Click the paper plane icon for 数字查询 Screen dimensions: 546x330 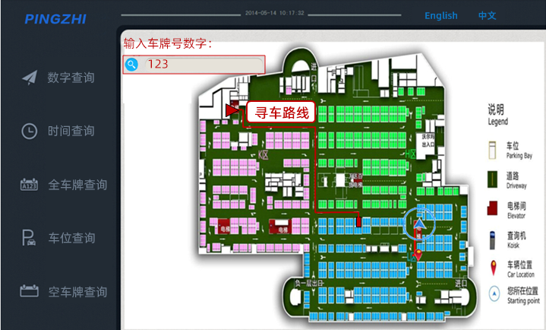coord(29,78)
